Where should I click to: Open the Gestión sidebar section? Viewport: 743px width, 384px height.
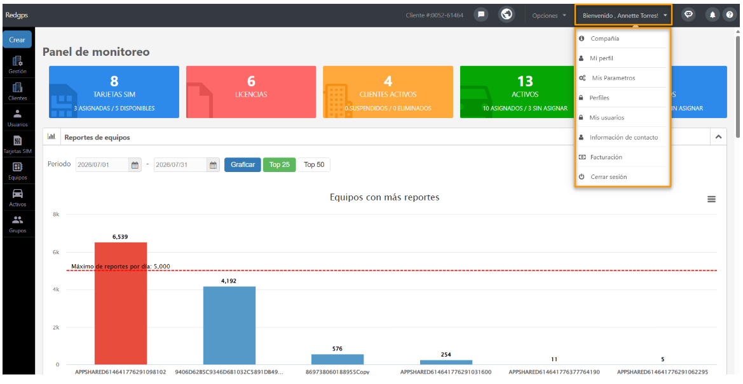click(18, 65)
